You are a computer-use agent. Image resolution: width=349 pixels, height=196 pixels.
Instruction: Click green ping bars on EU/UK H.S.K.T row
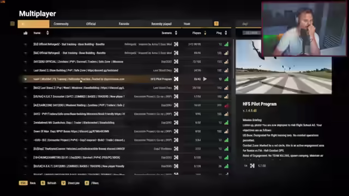pos(226,166)
